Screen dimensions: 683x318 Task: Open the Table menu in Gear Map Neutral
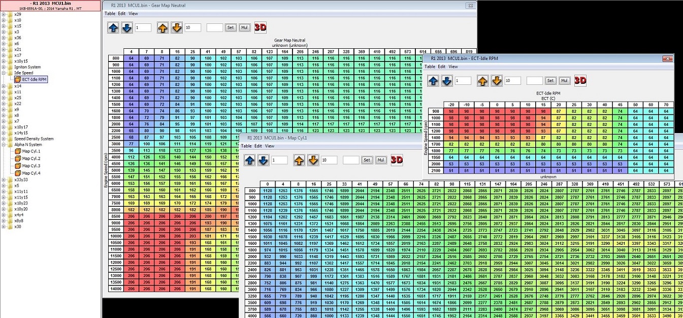pyautogui.click(x=110, y=14)
